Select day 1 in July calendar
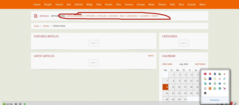Screen dimensions: 239x105 point(172,75)
